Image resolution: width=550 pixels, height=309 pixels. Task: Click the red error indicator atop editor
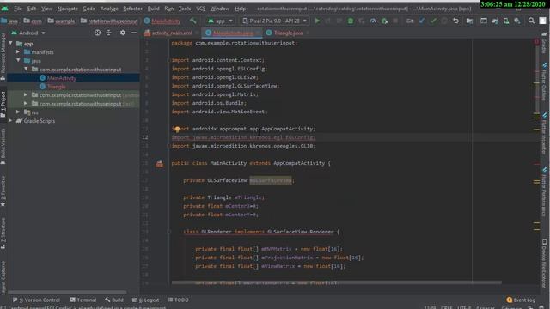click(x=536, y=42)
